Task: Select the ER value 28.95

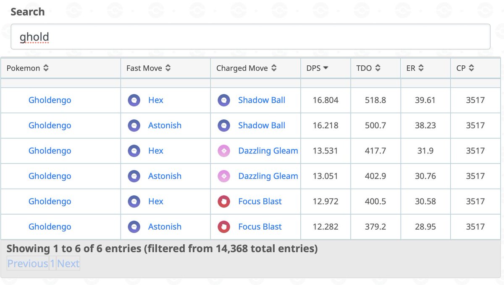Action: (x=425, y=227)
